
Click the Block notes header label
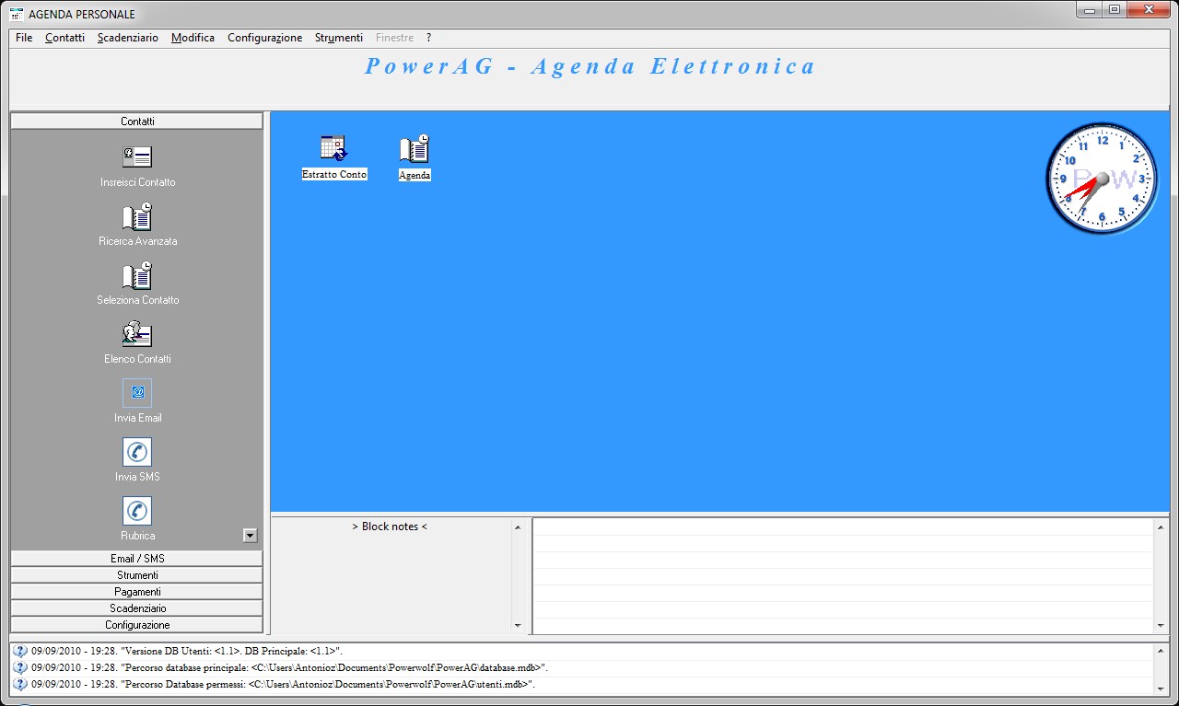click(390, 527)
